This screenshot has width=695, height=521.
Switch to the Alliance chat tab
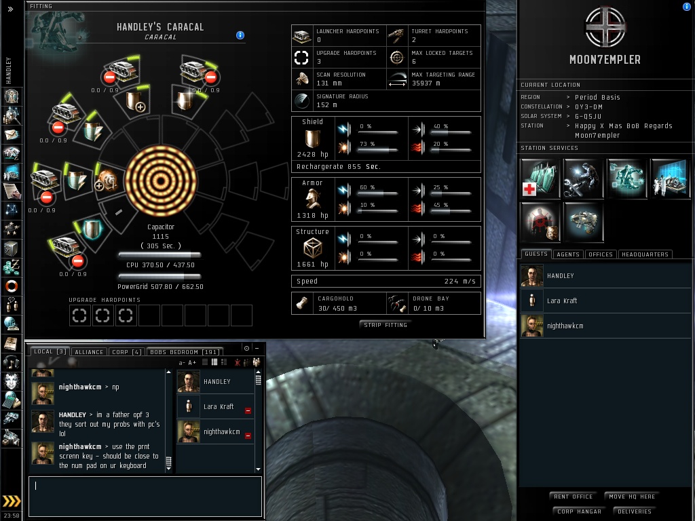click(89, 352)
